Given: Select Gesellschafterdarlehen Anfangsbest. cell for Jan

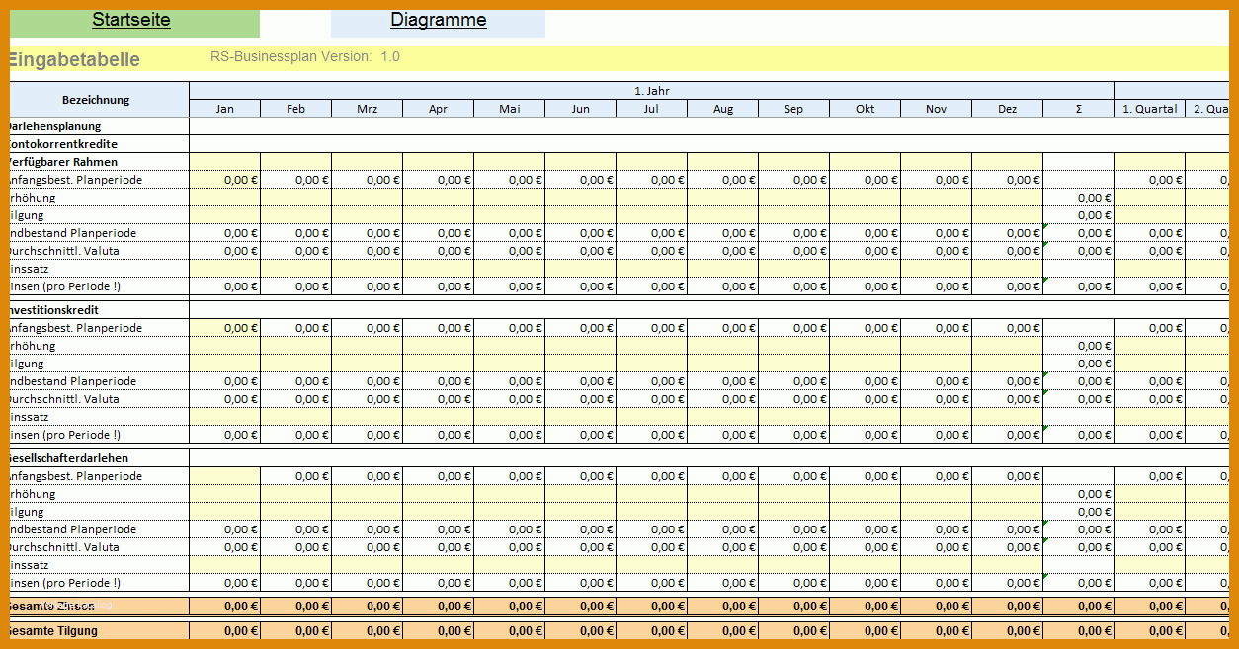Looking at the screenshot, I should (x=225, y=476).
